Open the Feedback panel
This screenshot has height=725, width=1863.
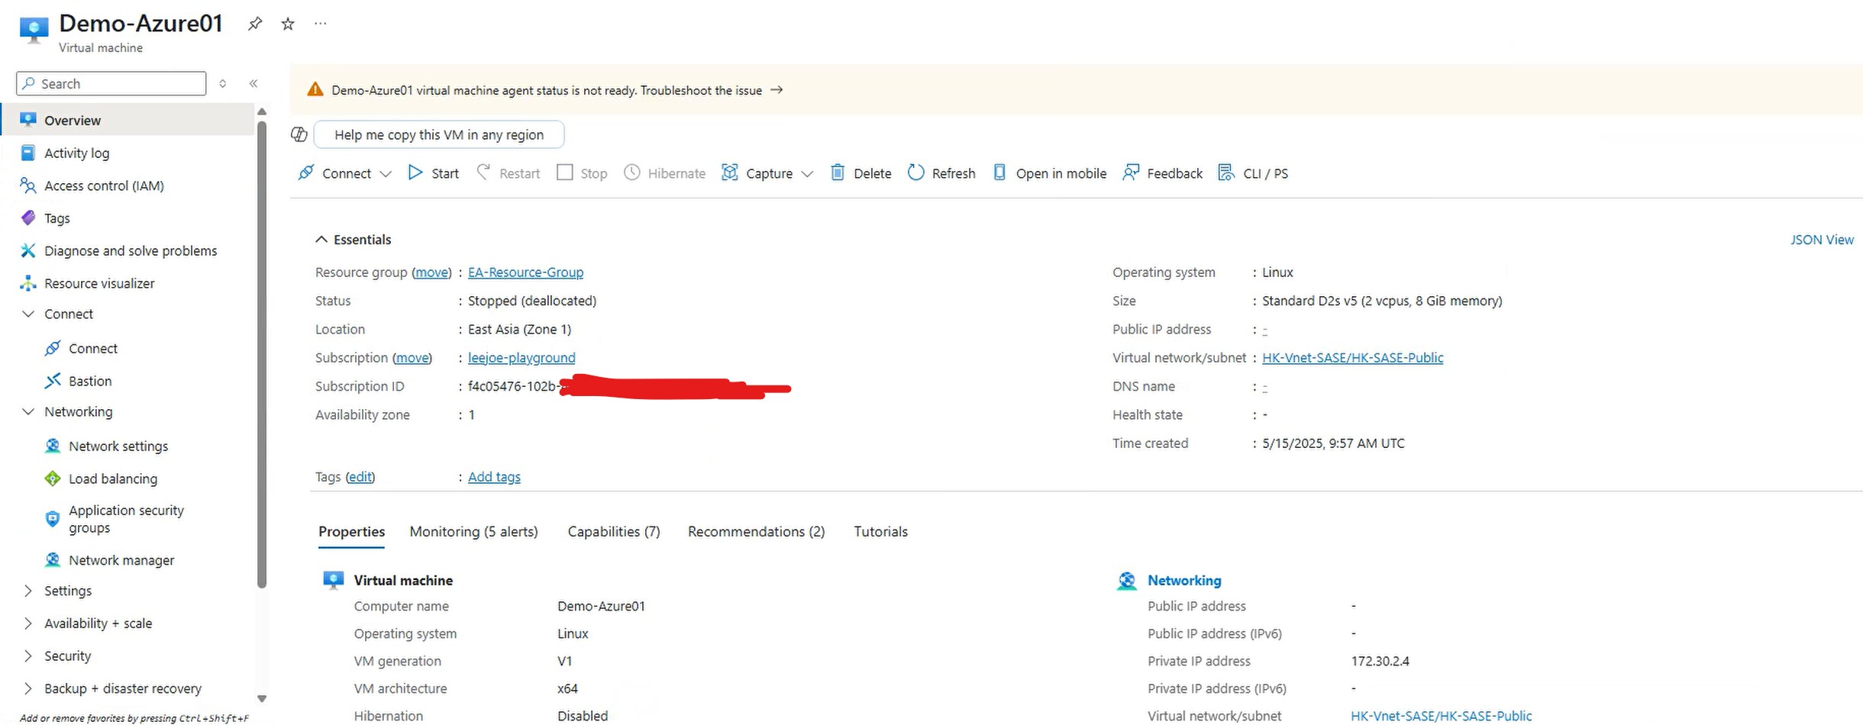tap(1162, 173)
